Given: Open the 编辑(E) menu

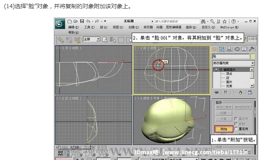Looking at the screenshot, I should (74, 27).
